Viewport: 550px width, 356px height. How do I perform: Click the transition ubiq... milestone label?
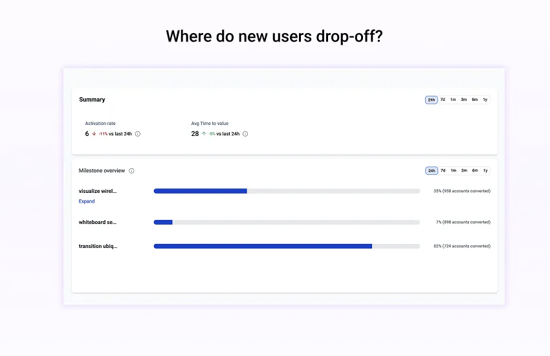(98, 246)
